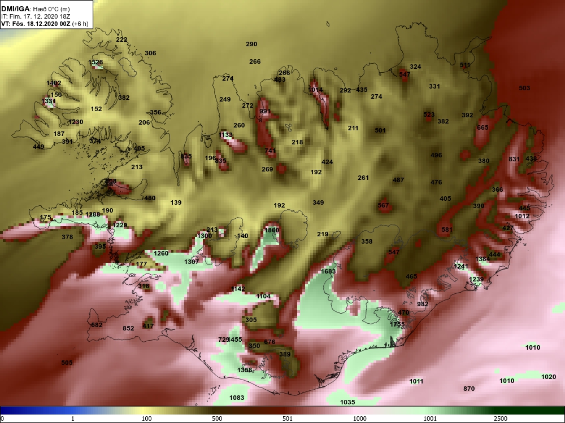Click the map value 1307
This screenshot has width=565, height=423.
pos(192,262)
